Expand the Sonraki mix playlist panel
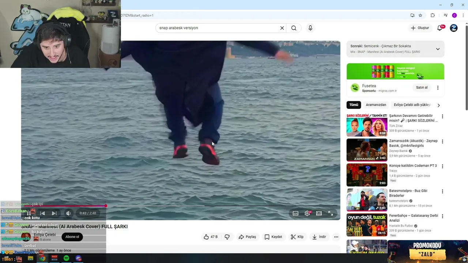468x263 pixels. tap(438, 49)
